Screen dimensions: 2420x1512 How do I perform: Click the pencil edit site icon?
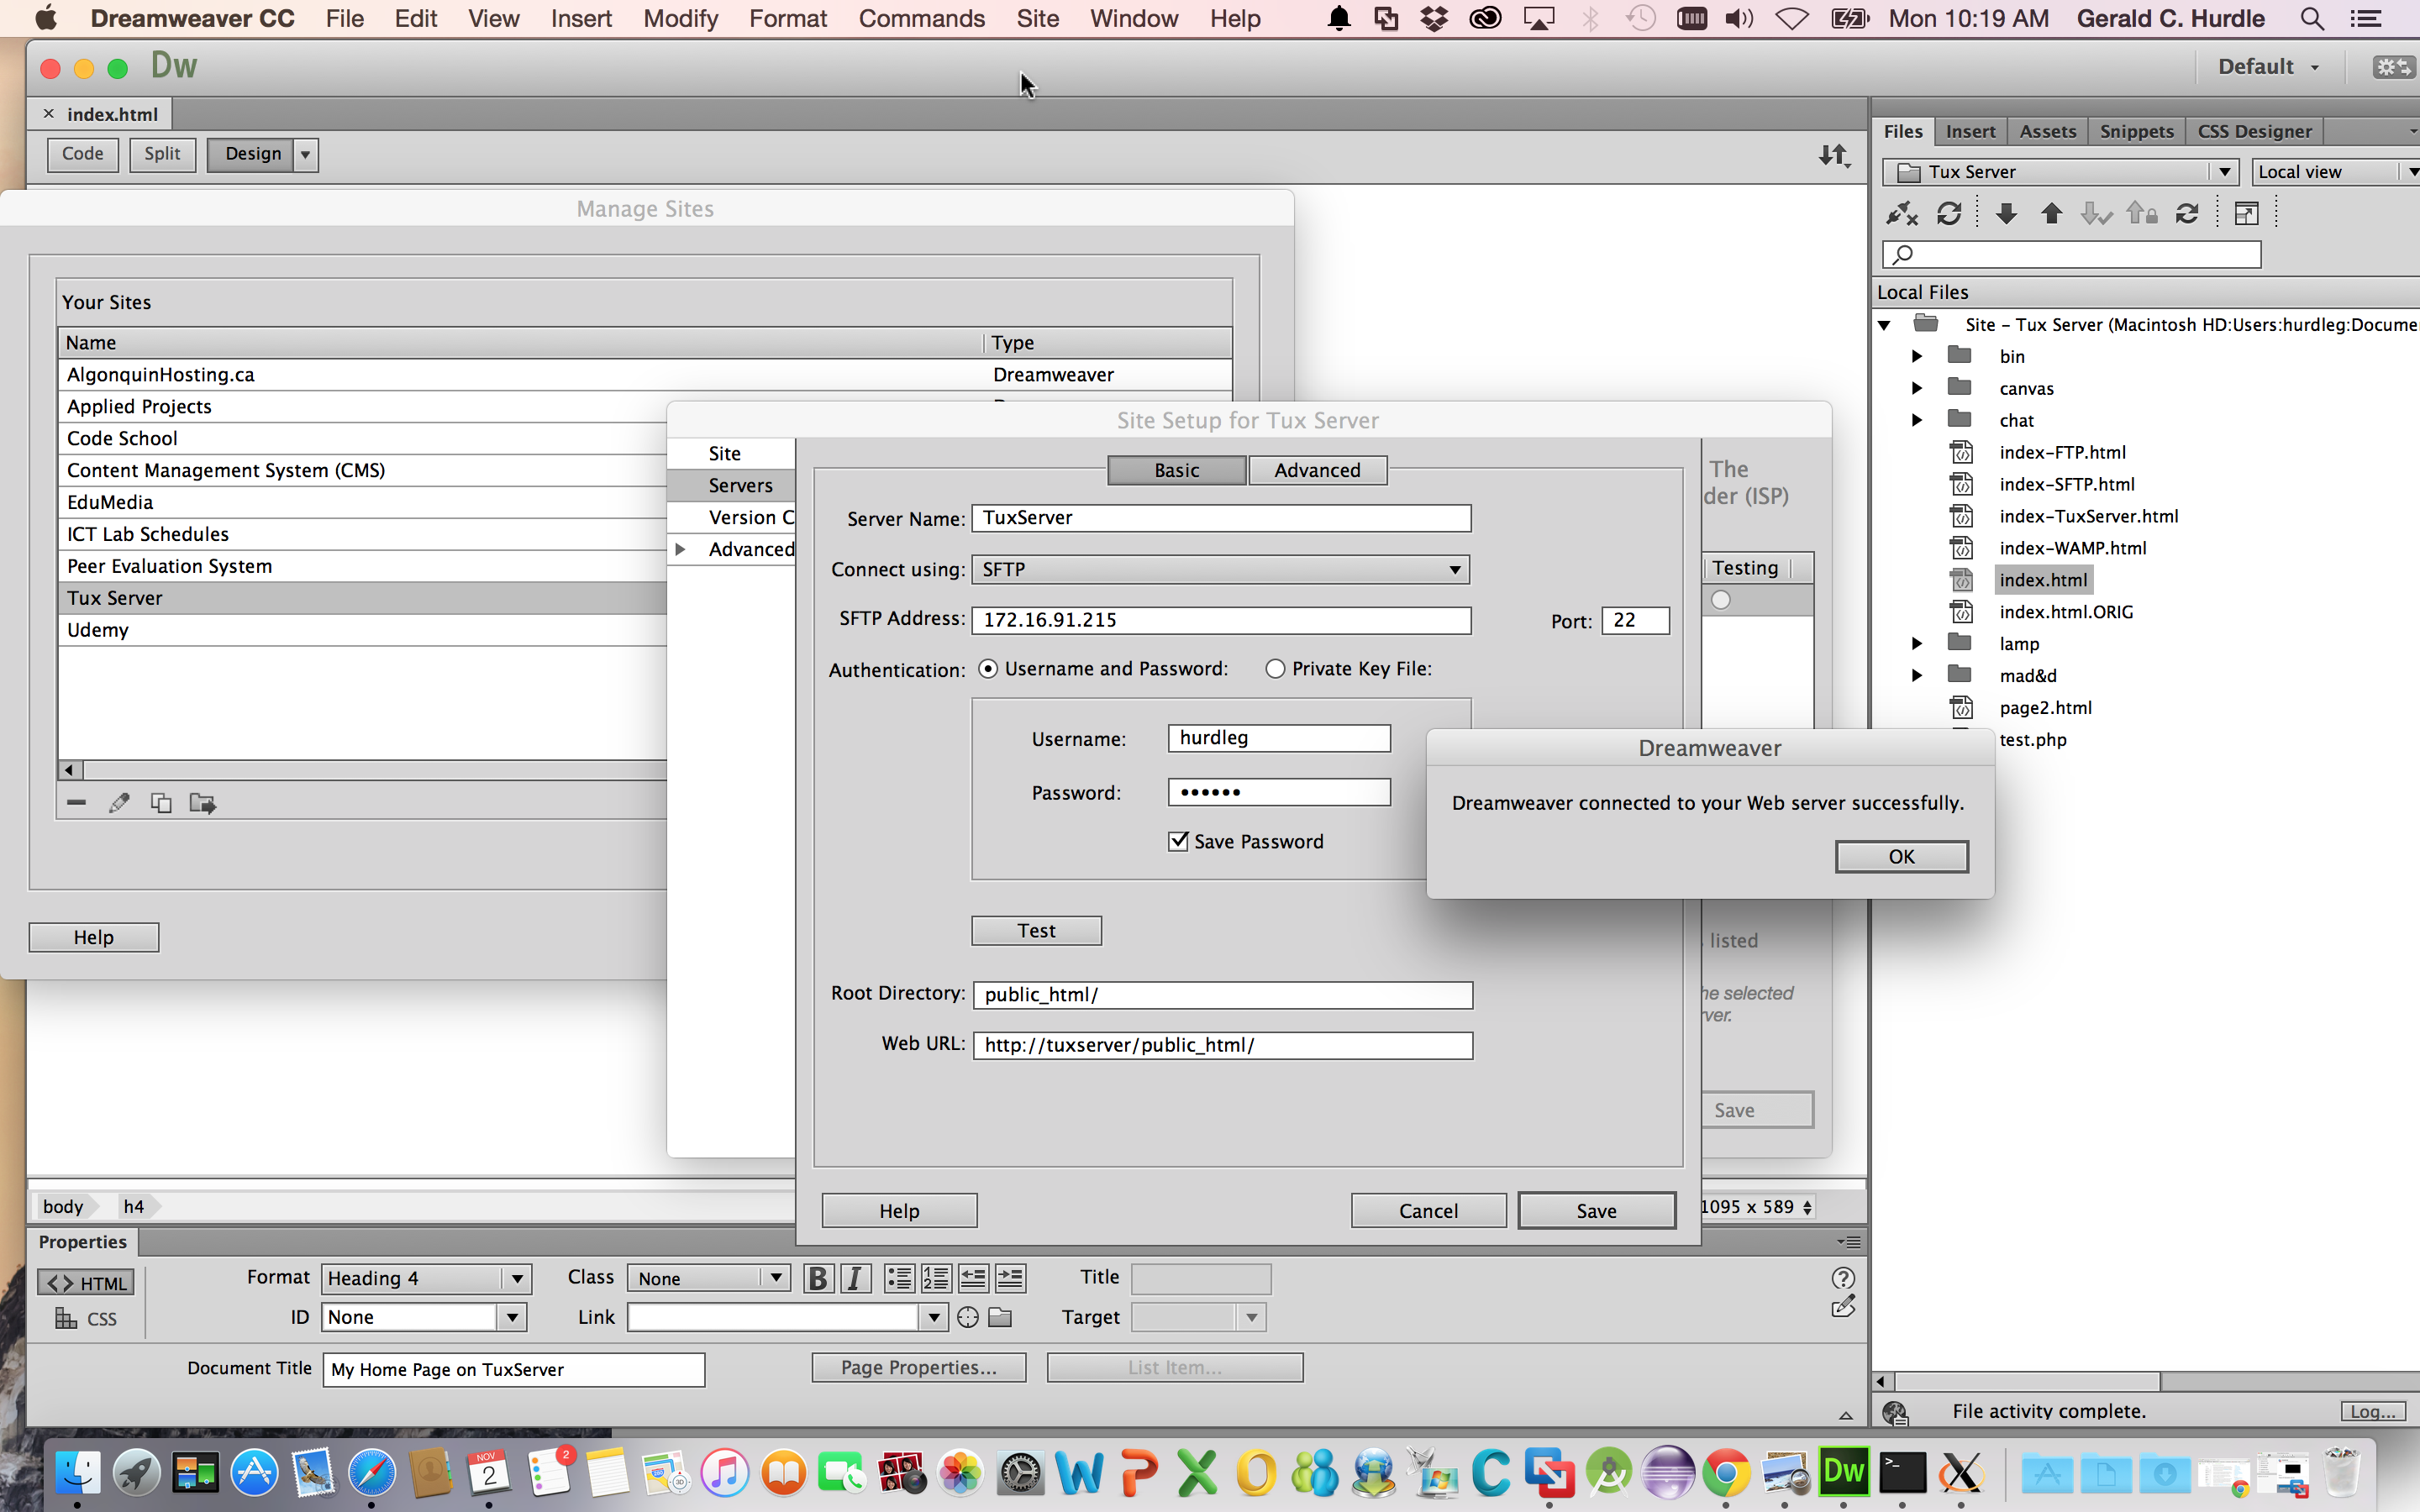pyautogui.click(x=119, y=803)
